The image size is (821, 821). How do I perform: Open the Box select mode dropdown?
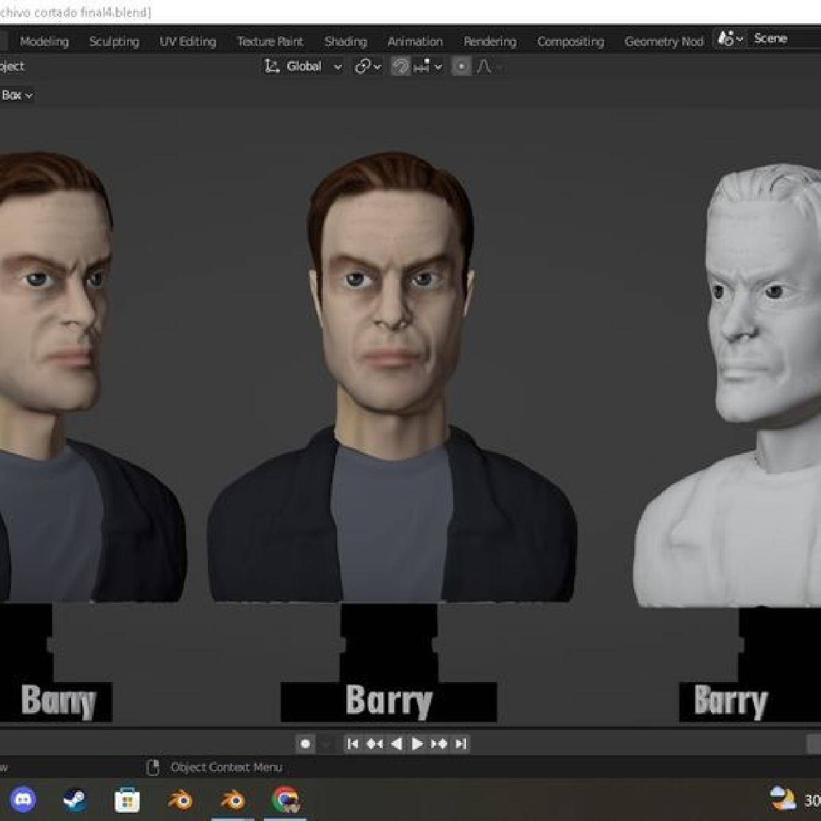[x=16, y=95]
